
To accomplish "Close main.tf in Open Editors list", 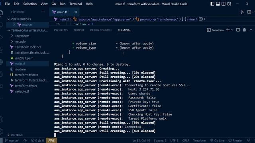I will coord(14,25).
